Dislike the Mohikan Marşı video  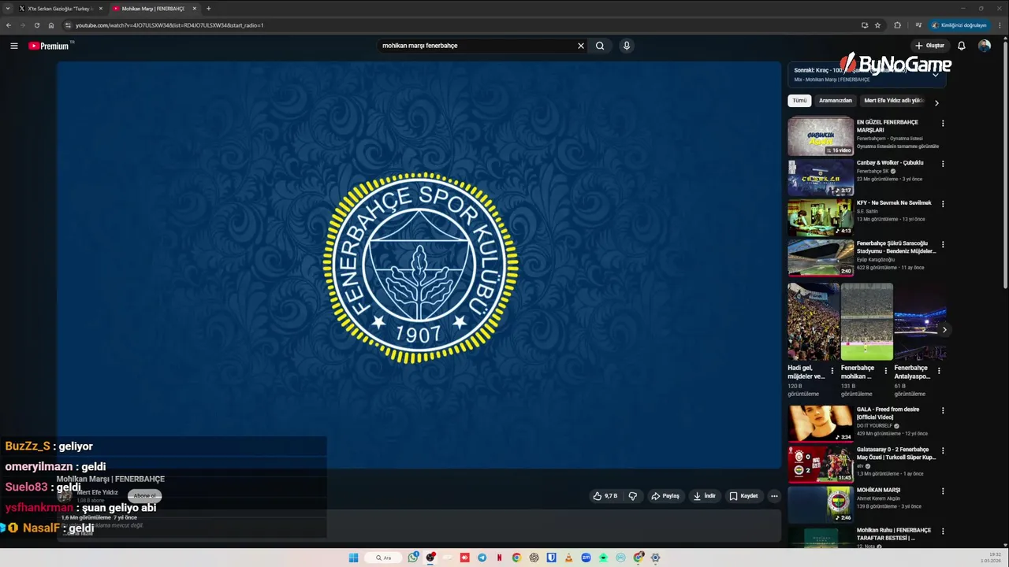(x=632, y=496)
